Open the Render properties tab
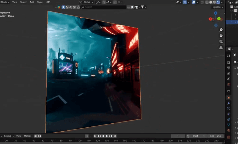 tap(228, 62)
